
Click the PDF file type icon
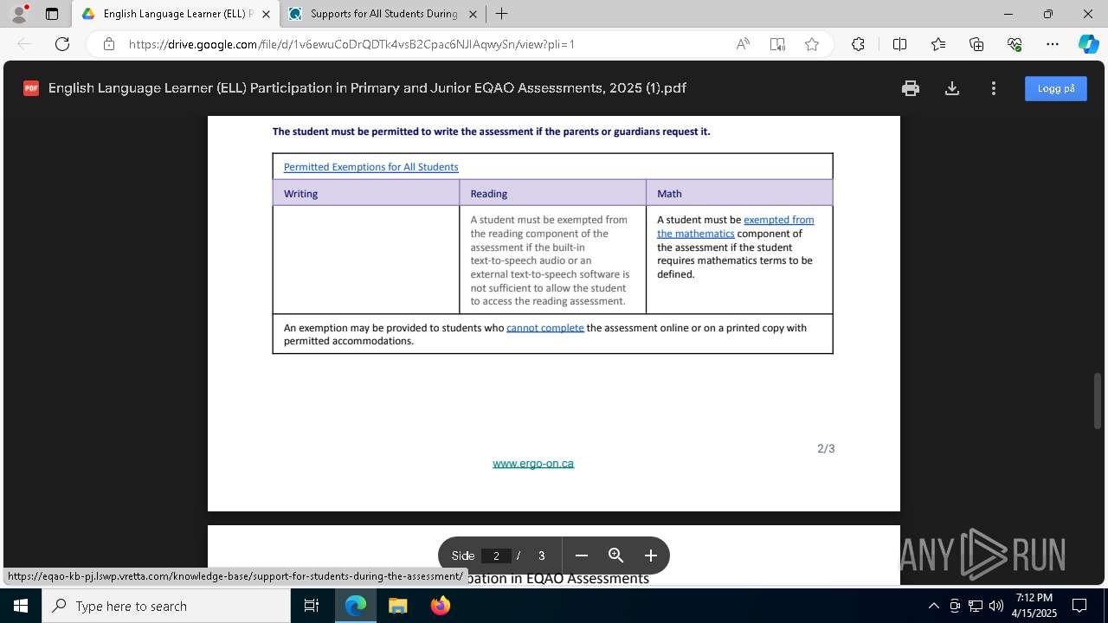coord(31,88)
